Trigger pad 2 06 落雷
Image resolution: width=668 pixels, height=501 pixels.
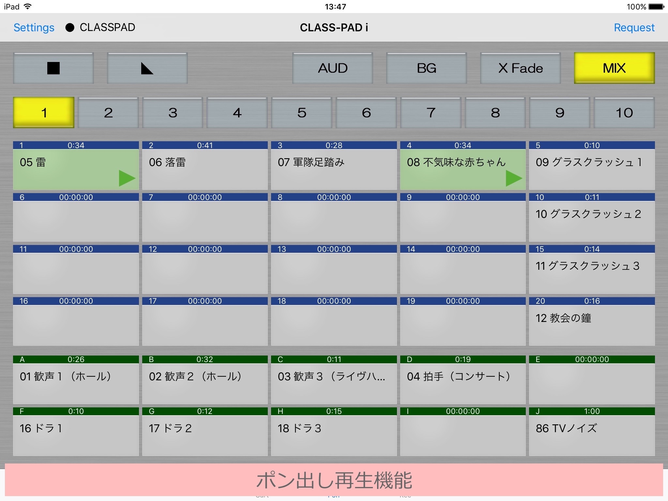[205, 165]
